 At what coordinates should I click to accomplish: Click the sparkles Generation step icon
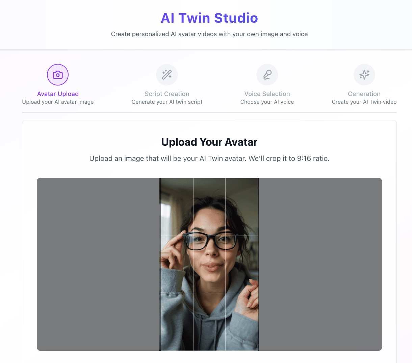tap(364, 75)
